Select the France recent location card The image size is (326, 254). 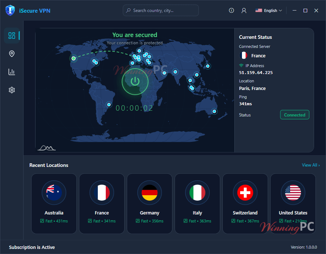[102, 204]
